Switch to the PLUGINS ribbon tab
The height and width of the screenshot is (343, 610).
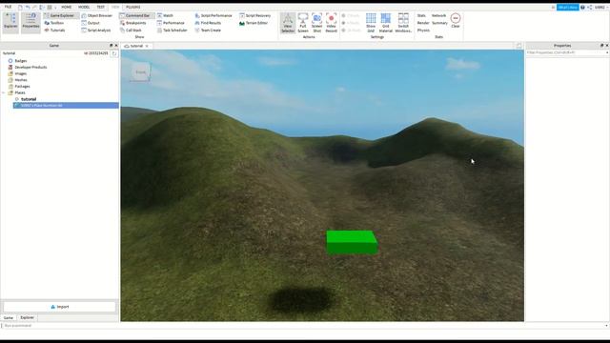tap(133, 7)
